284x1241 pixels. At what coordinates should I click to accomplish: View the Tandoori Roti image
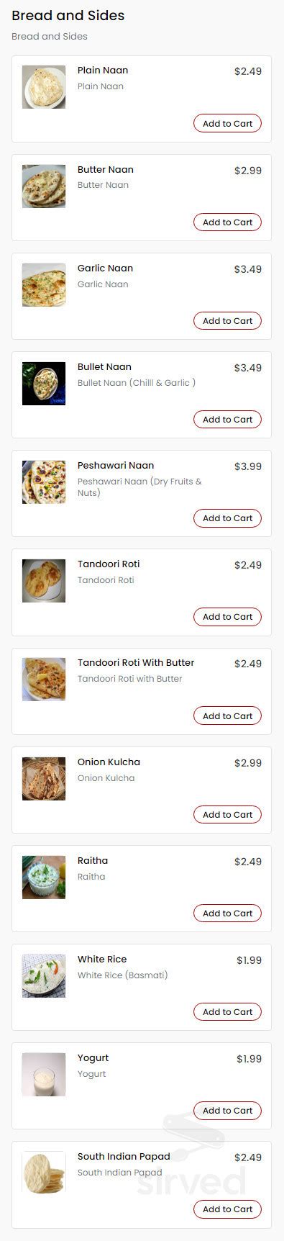44,581
